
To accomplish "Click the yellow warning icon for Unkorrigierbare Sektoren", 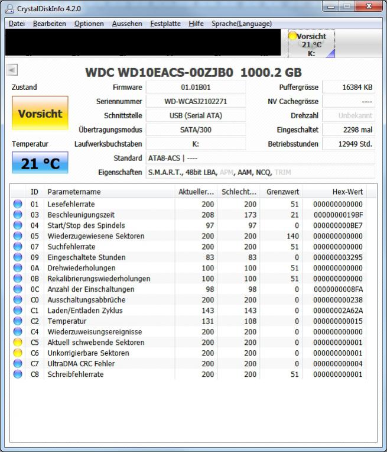I will [x=18, y=353].
